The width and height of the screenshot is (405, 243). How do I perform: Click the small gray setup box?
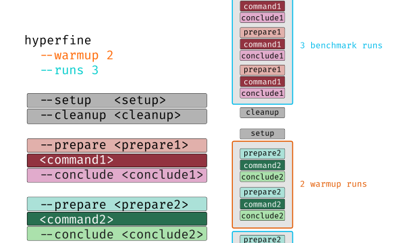coord(262,134)
